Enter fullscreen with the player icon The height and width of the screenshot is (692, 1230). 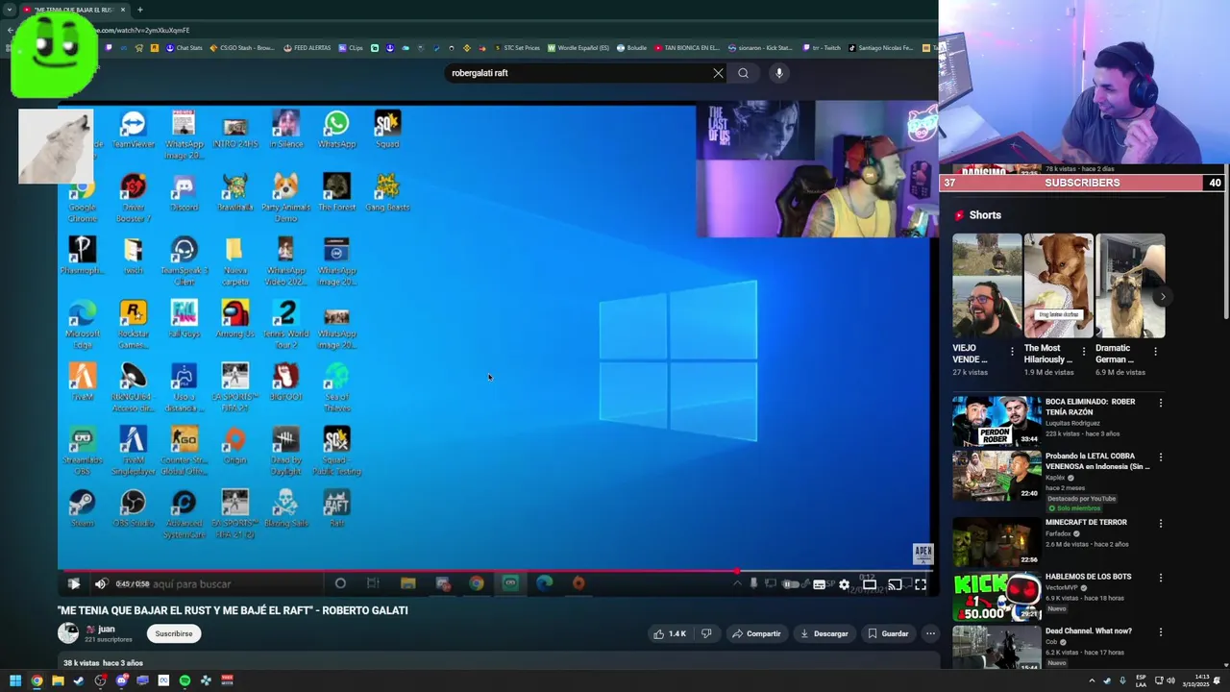[921, 584]
